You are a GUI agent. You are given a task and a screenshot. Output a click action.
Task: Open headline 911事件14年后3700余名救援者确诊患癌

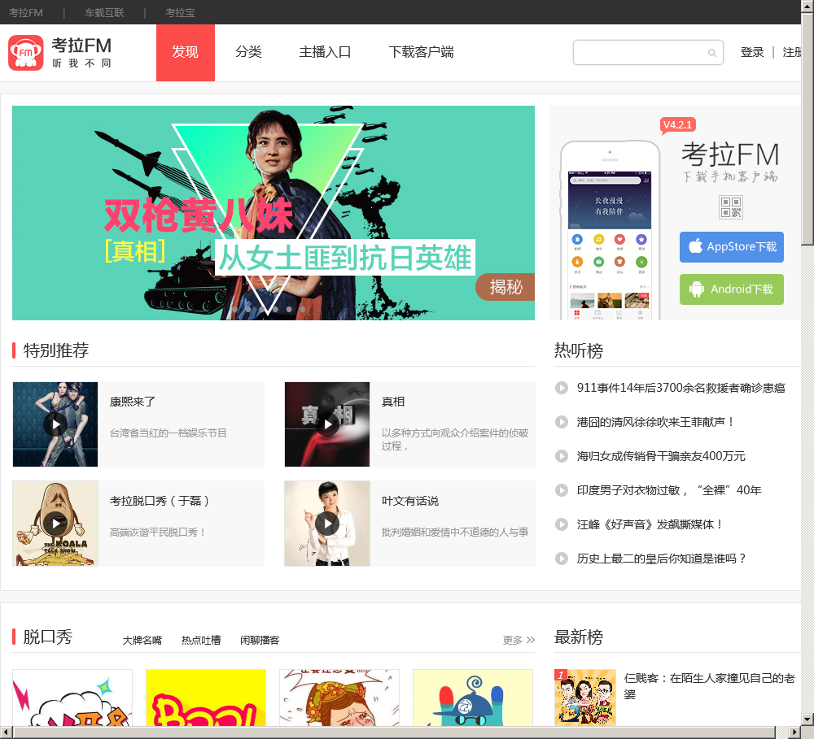tap(681, 388)
